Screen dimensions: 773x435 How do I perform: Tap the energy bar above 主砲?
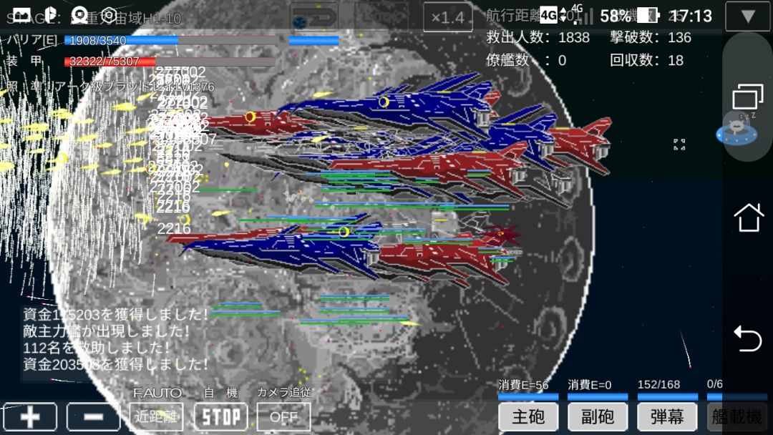(x=528, y=396)
